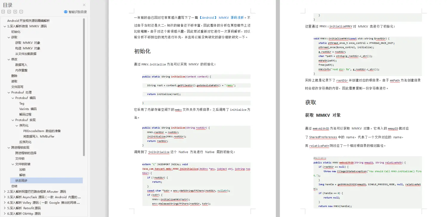Collapse the 获取 outline section
Image resolution: width=447 pixels, height=217 pixels.
(9, 37)
